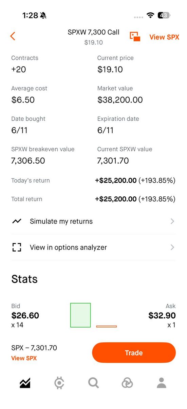Tap the battery indicator in status bar
Viewport: 187px width, 409px height.
[x=164, y=15]
